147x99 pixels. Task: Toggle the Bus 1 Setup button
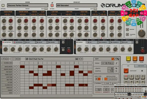coord(63,50)
